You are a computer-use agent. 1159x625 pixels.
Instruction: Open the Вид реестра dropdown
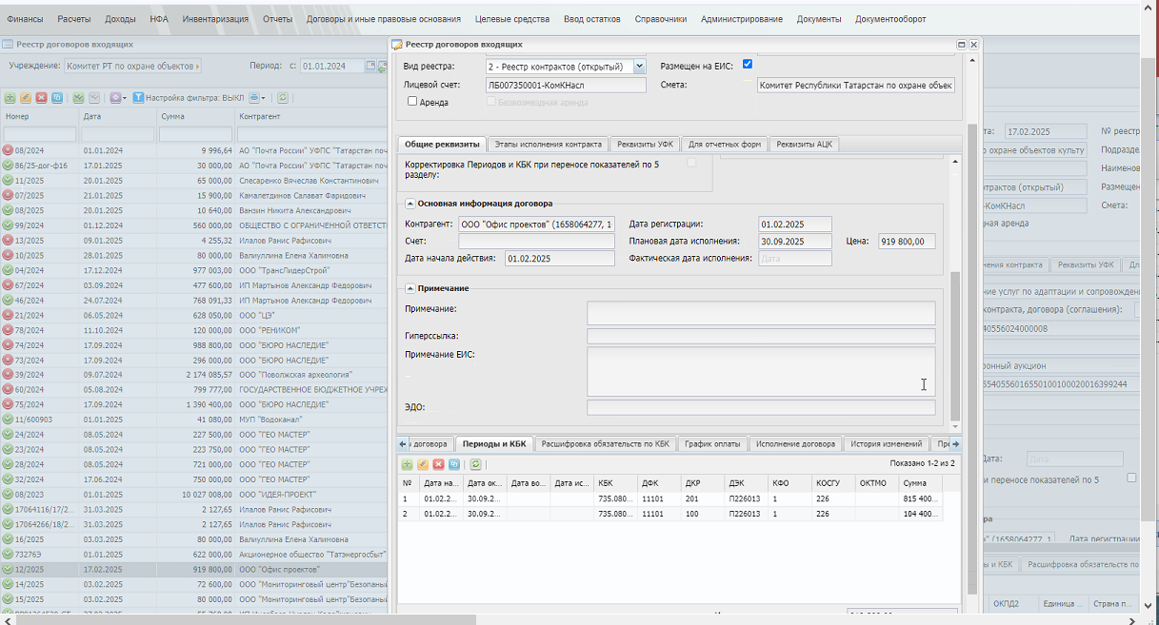point(640,67)
